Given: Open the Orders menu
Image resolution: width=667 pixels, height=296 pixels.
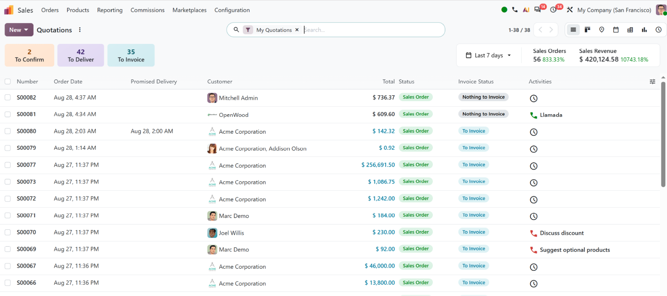Looking at the screenshot, I should (x=50, y=10).
